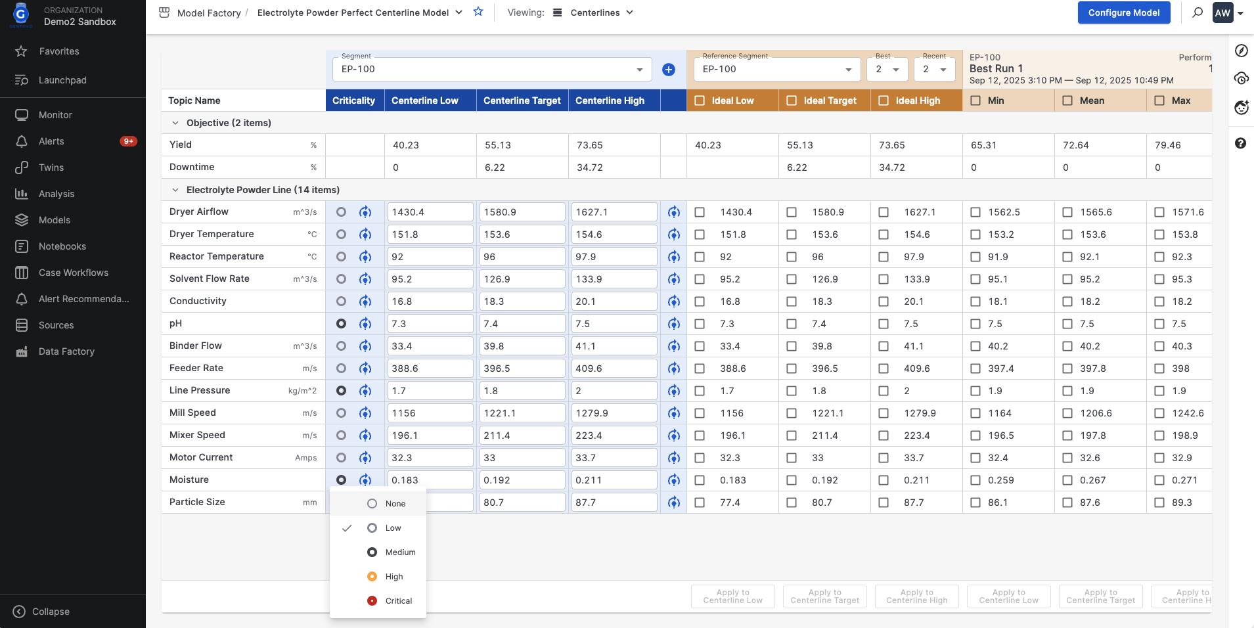The image size is (1254, 628).
Task: Click the Reactor Temperature Centerline Target field
Action: coord(522,257)
